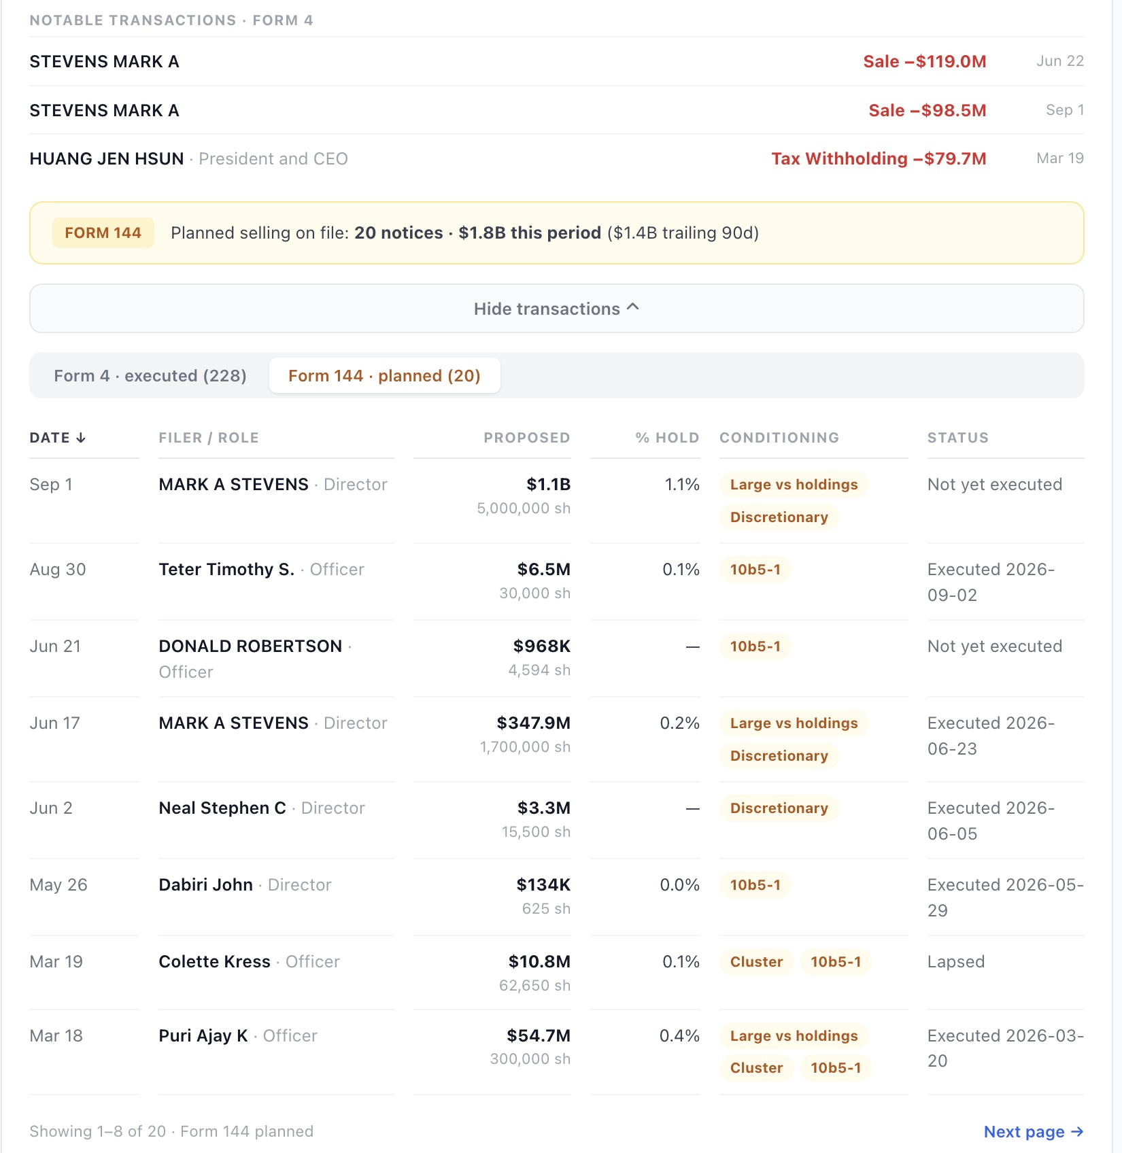Switch to Form 4 executed tab
The height and width of the screenshot is (1153, 1122).
(150, 376)
